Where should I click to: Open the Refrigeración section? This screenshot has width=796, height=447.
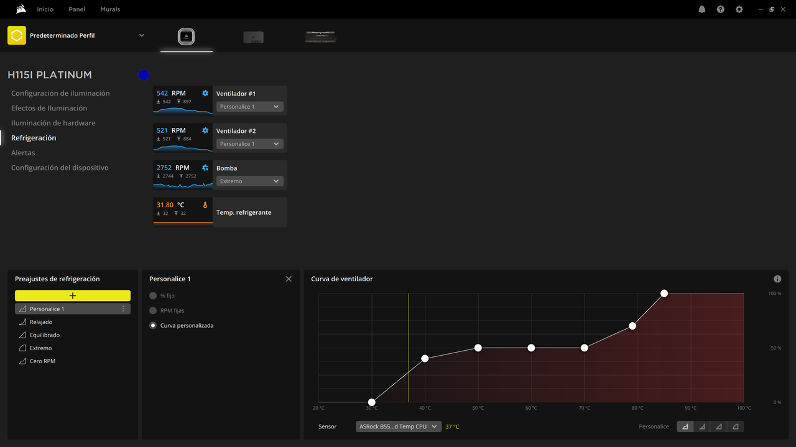[34, 138]
